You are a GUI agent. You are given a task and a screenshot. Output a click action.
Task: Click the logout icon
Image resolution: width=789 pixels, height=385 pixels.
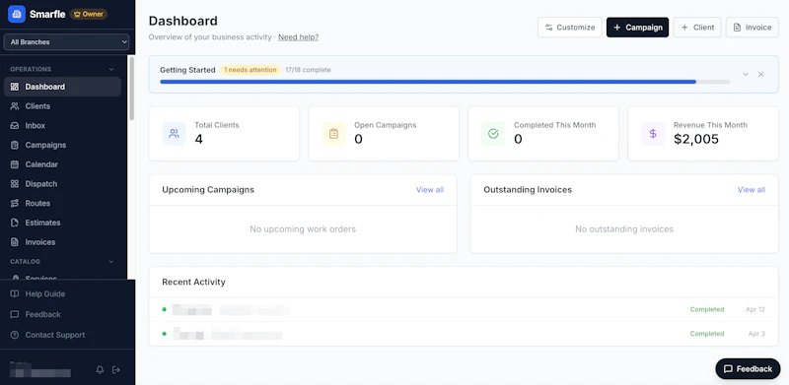[116, 370]
